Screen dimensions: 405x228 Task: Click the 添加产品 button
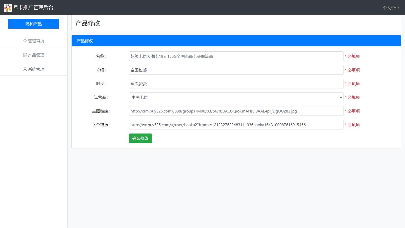click(34, 24)
